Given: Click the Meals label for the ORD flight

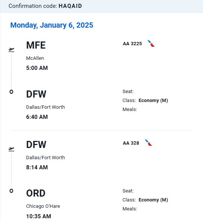Looking at the screenshot, I should pos(129,209).
